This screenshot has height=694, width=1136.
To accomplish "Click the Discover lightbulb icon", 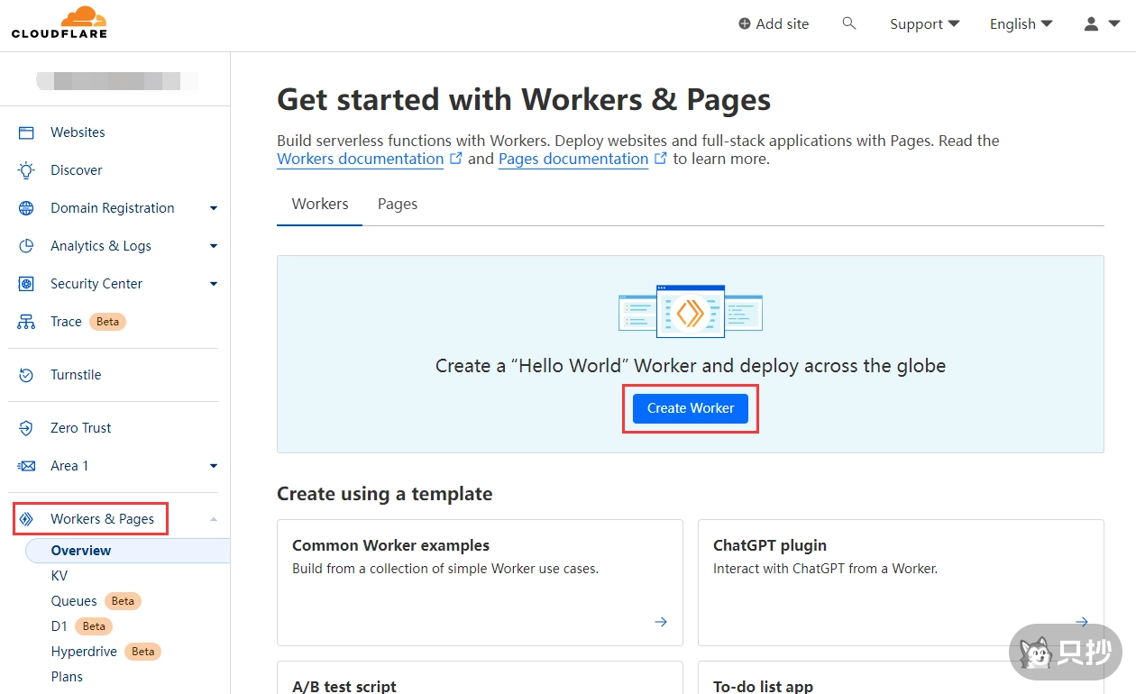I will [26, 170].
